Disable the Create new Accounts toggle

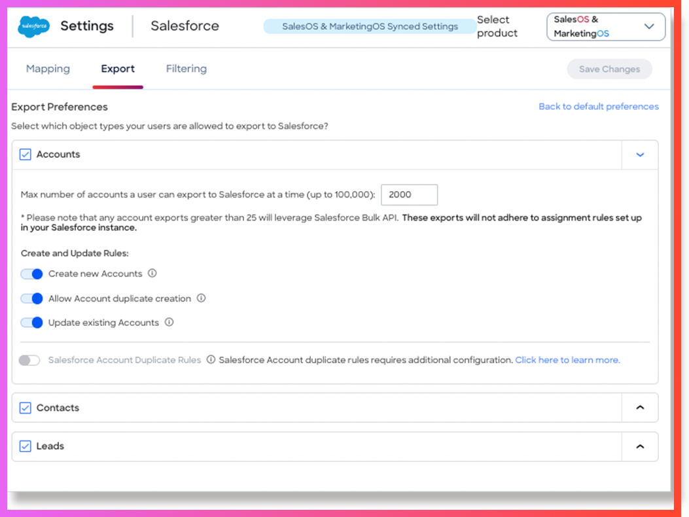[x=31, y=274]
